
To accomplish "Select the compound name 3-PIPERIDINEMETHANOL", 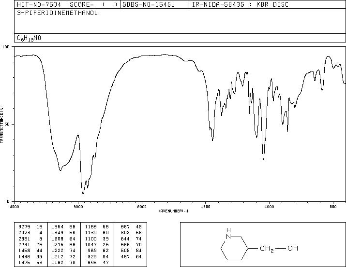I will point(57,13).
